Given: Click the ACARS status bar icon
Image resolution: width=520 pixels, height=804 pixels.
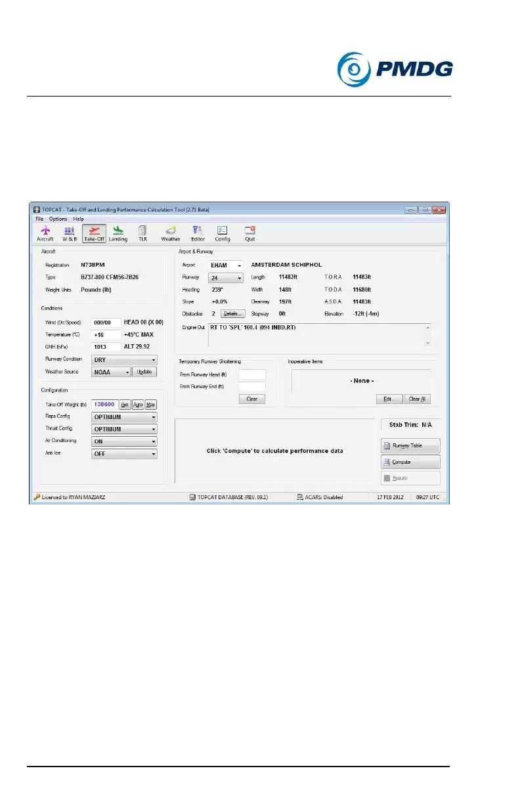Looking at the screenshot, I should click(x=299, y=497).
